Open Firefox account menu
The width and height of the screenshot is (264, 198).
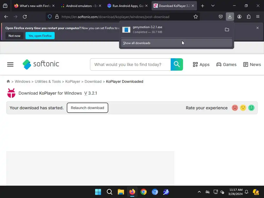pyautogui.click(x=239, y=17)
